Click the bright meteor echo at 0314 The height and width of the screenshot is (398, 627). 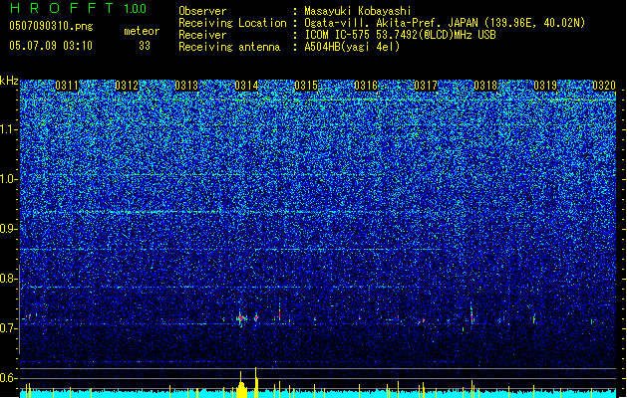(x=241, y=318)
